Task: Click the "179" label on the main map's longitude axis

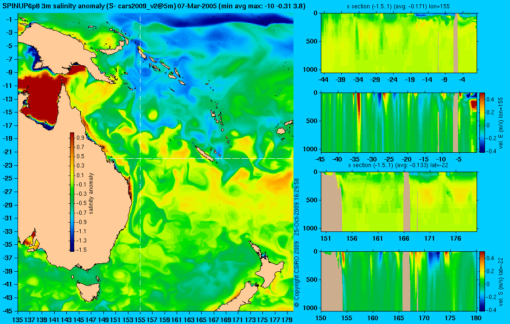Action: [x=287, y=320]
